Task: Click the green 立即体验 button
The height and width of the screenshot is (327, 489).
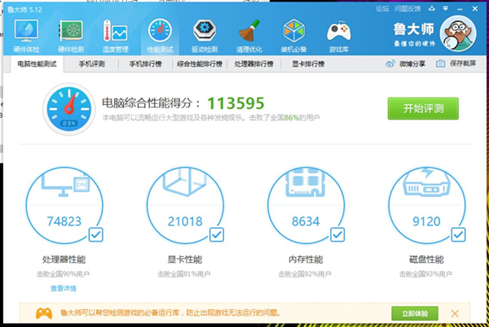Action: click(415, 313)
